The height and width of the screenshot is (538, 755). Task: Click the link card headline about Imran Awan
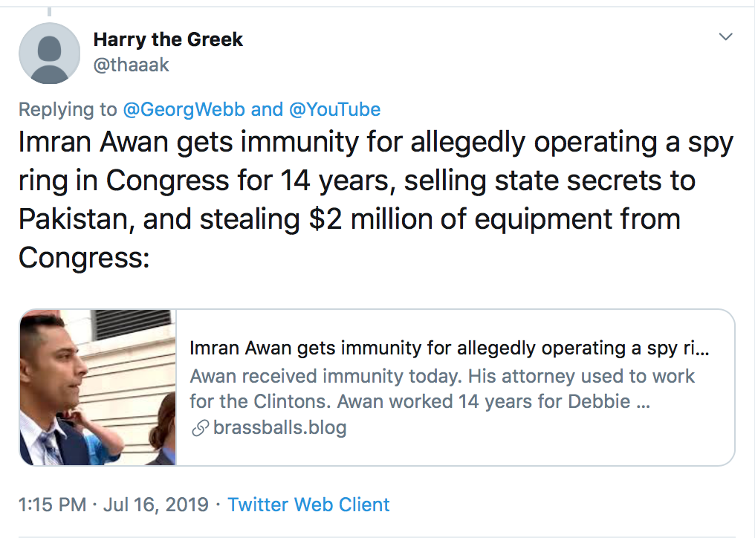tap(450, 349)
